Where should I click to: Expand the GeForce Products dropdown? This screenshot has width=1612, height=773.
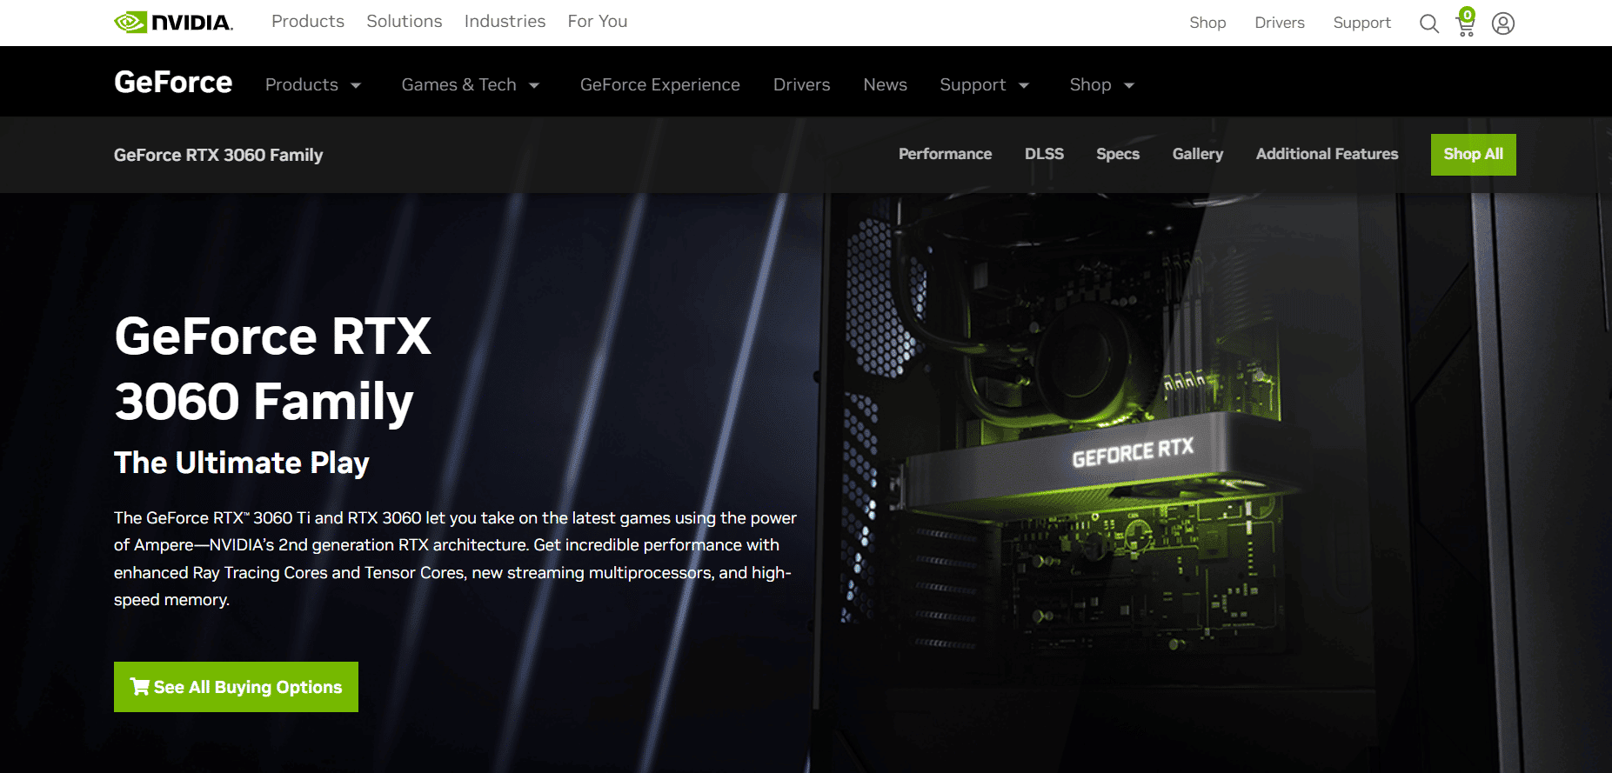click(x=313, y=84)
